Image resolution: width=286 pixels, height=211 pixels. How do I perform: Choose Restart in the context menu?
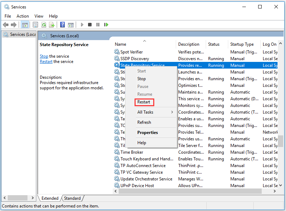(x=151, y=102)
